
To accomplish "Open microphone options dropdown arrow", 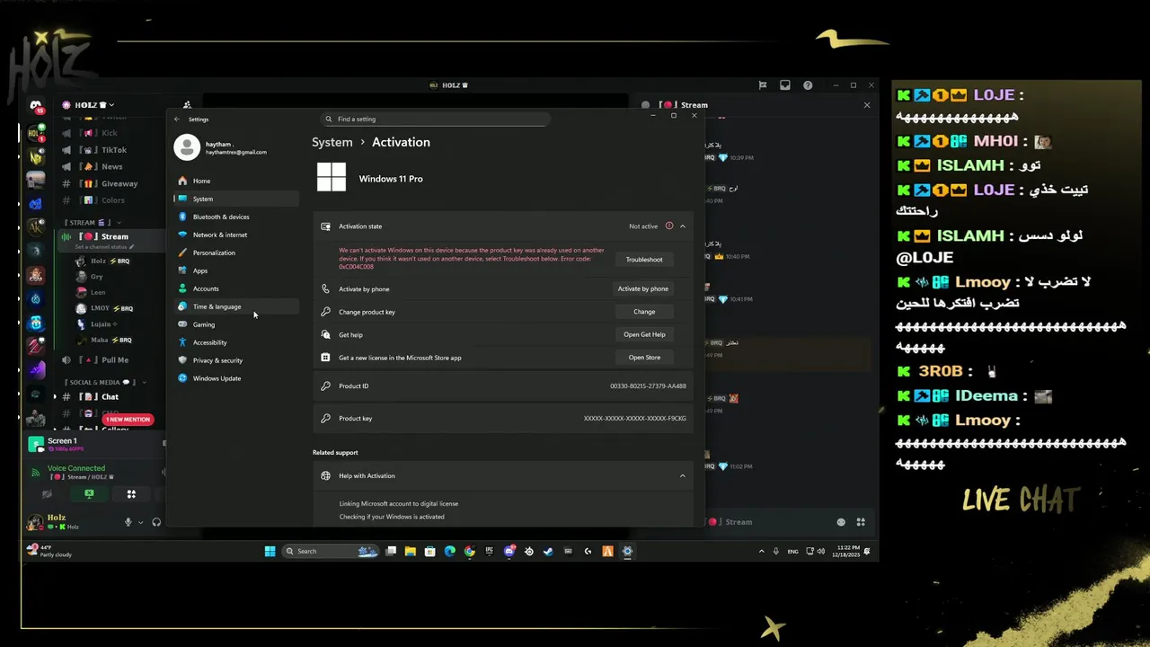I will click(141, 522).
